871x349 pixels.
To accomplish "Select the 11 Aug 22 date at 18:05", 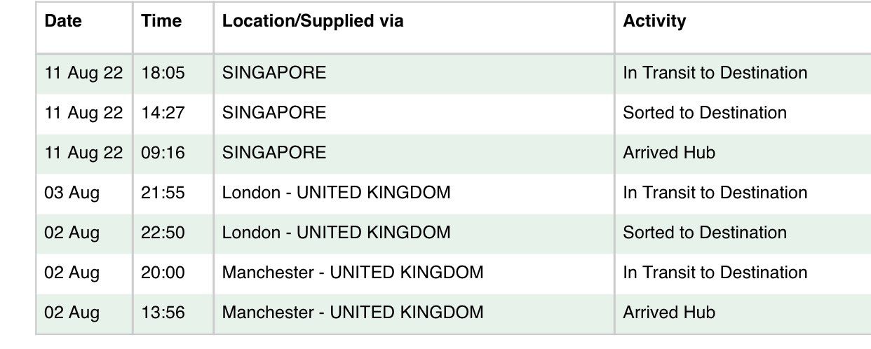I will [x=83, y=73].
